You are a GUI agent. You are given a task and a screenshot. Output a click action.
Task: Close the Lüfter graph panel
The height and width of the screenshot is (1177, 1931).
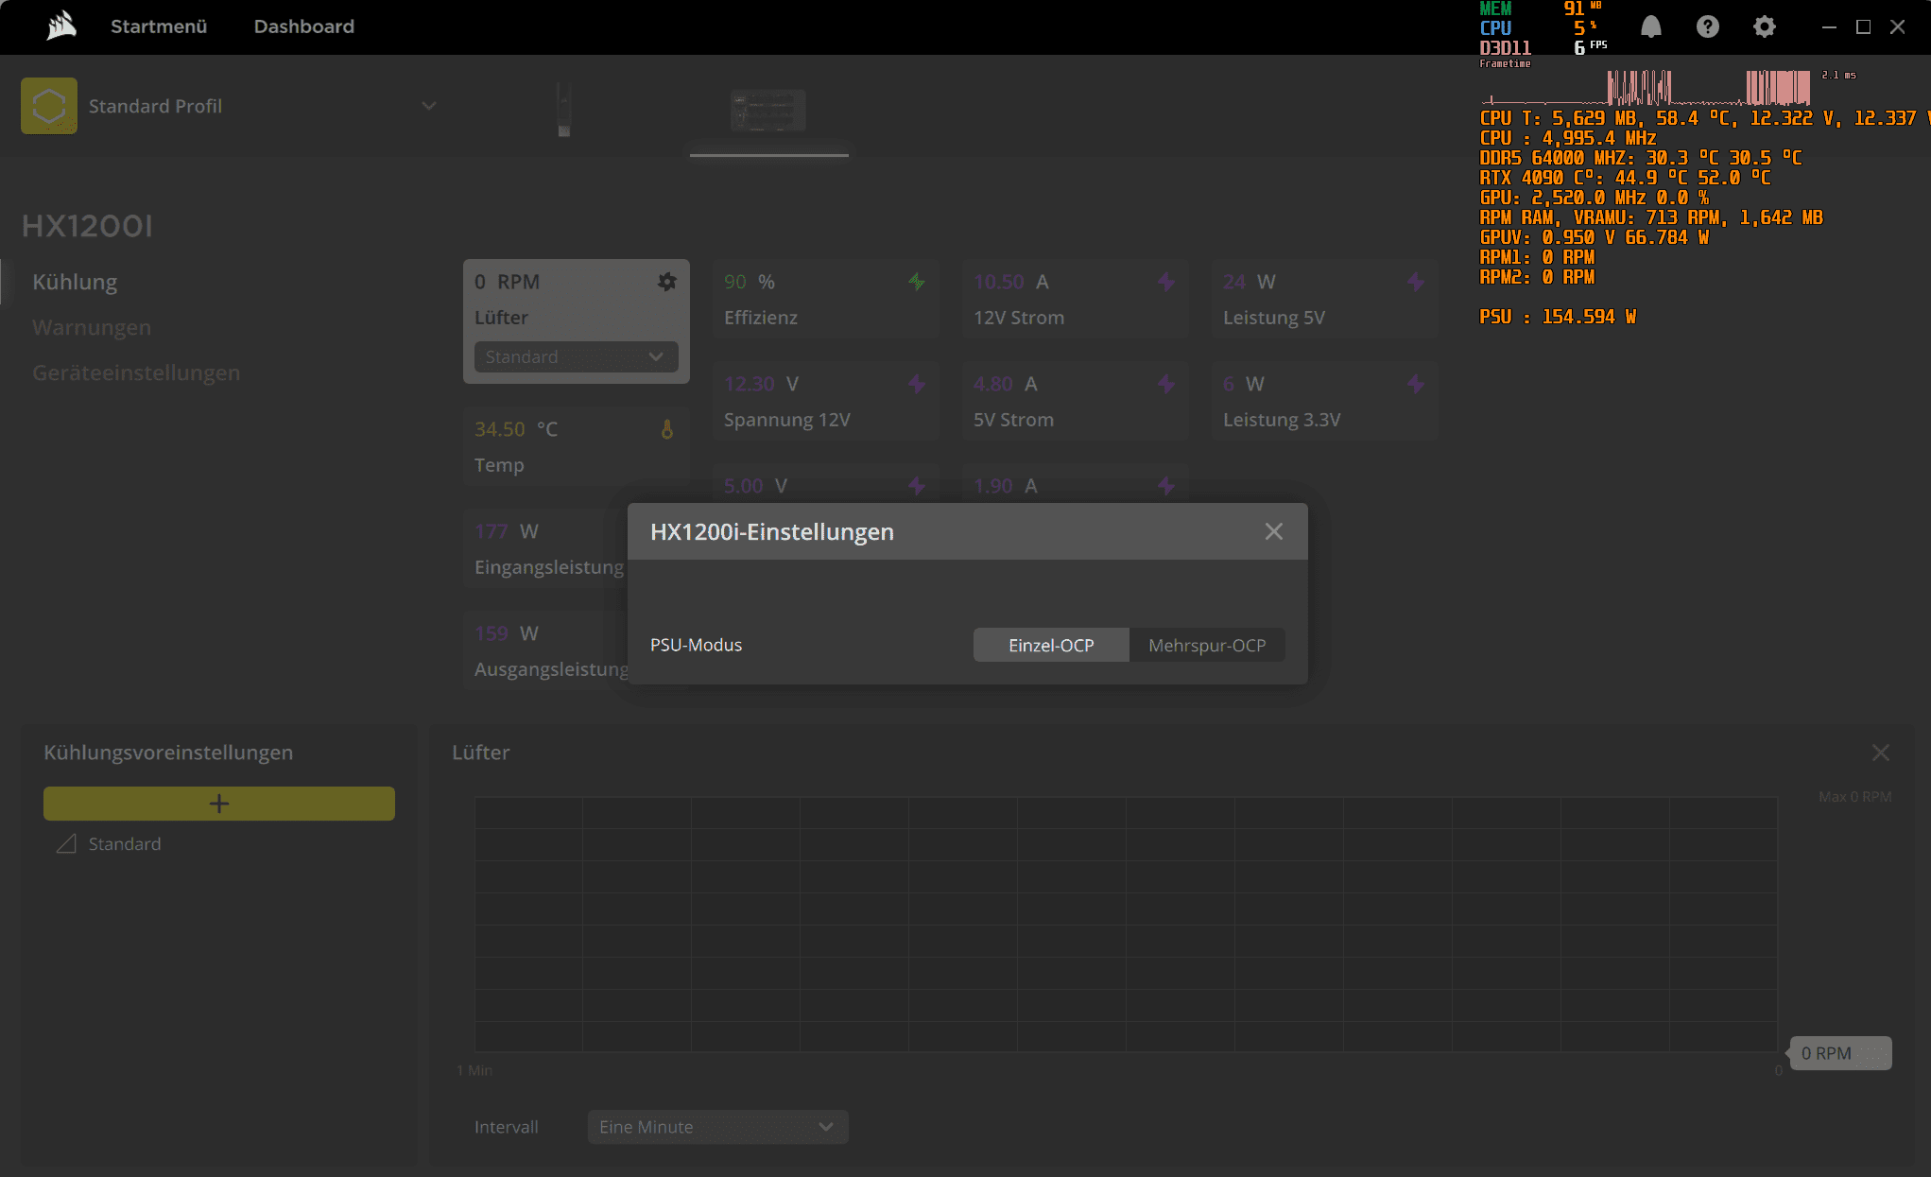click(x=1880, y=753)
